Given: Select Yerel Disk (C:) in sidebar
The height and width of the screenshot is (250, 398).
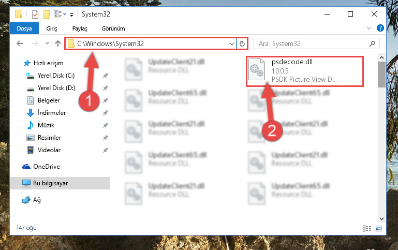Looking at the screenshot, I should coord(56,76).
